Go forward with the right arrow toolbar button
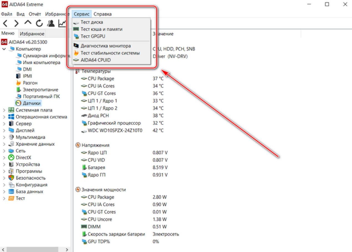The height and width of the screenshot is (252, 352). click(x=16, y=24)
